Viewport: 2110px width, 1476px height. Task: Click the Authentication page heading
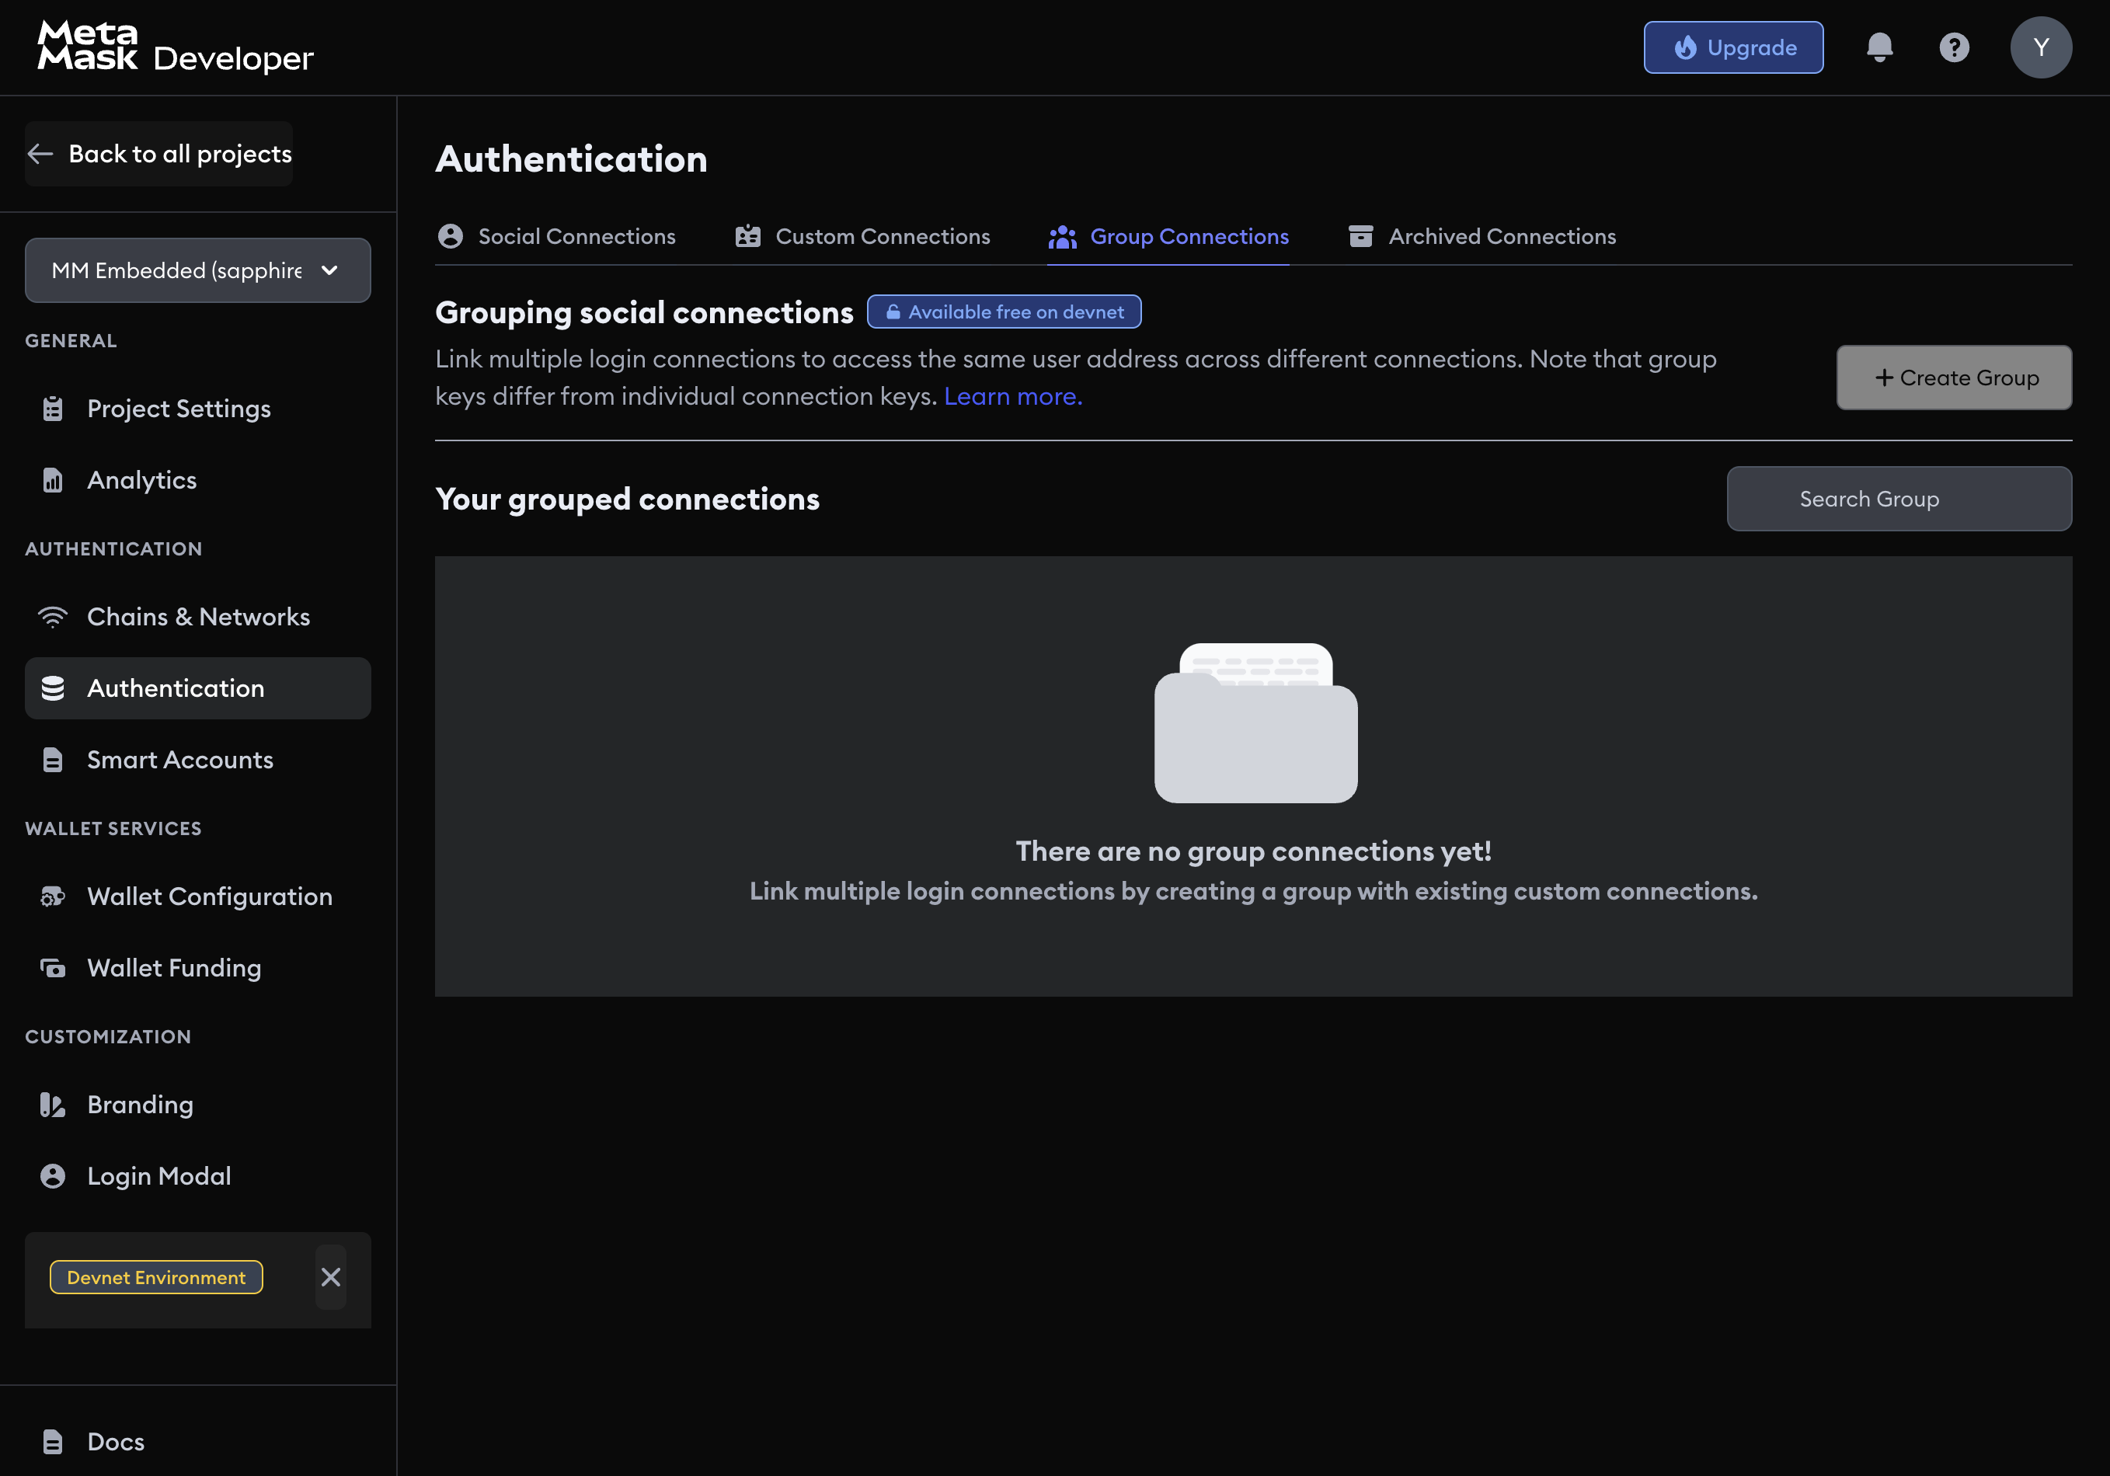pos(571,159)
